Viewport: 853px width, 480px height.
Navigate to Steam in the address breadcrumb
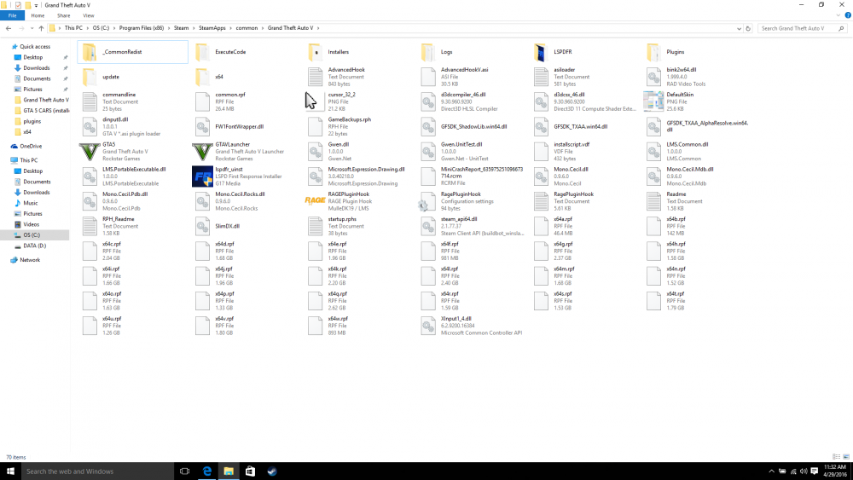click(181, 28)
